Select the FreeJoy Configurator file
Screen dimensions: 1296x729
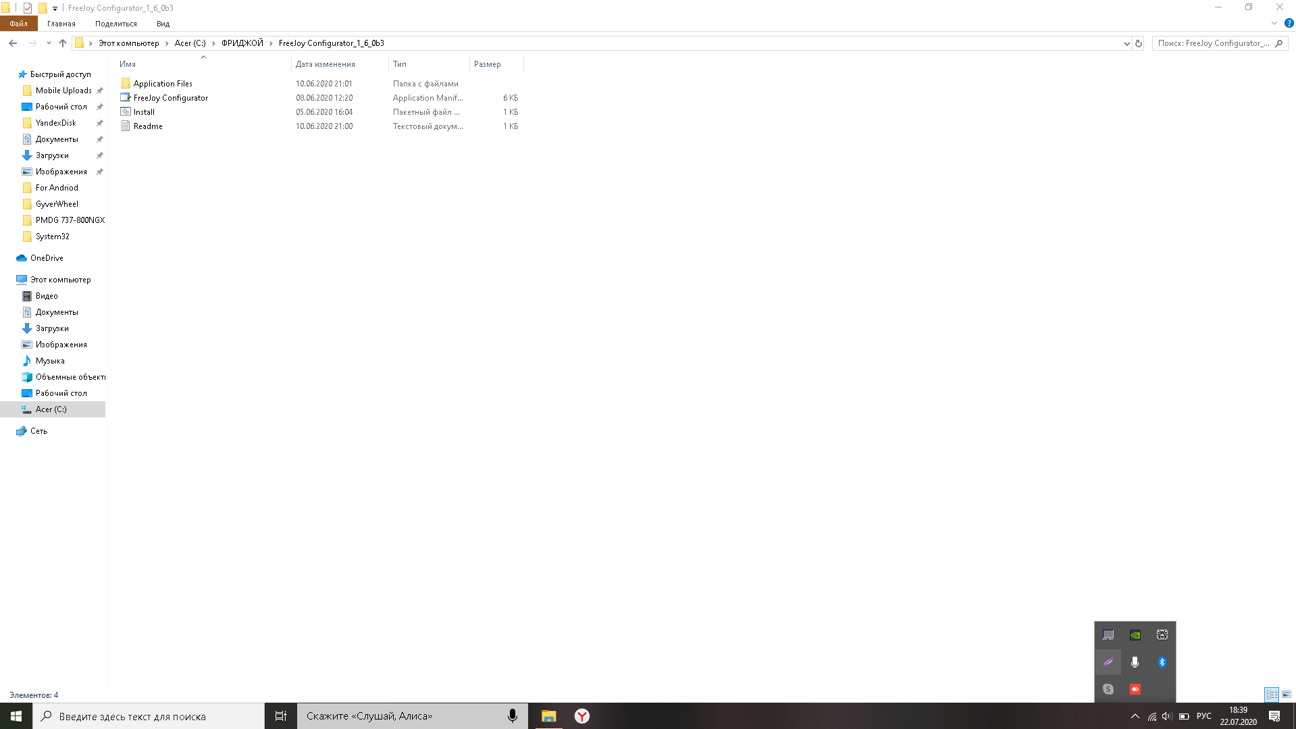click(x=171, y=98)
